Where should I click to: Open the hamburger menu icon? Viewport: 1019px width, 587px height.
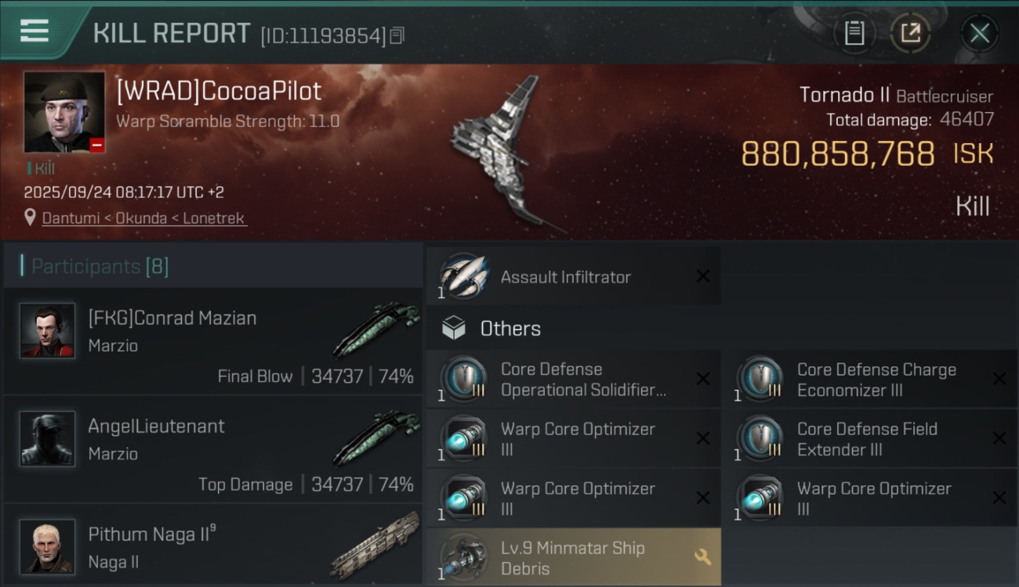pos(34,31)
